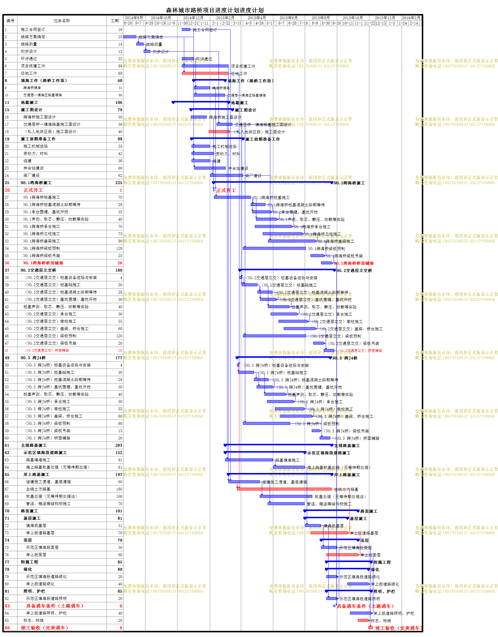This screenshot has height=637, width=498.
Task: Select row 2 线路方案确定 in task table
Action: coord(63,37)
